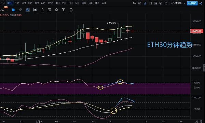The height and width of the screenshot is (123, 205).
Task: Take a chart snapshot with camera icon
Action: pyautogui.click(x=140, y=3)
